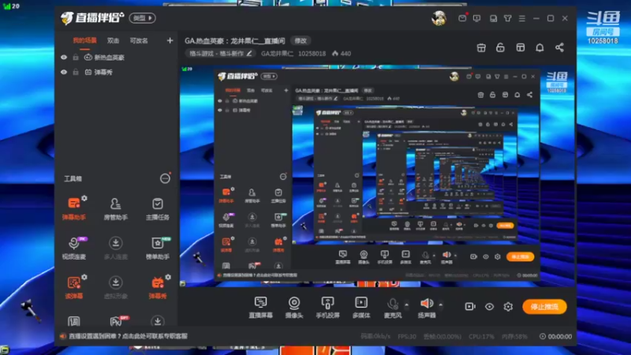The width and height of the screenshot is (631, 355).
Task: Open the 弹幕助手 tool in the toolbox
Action: point(73,208)
